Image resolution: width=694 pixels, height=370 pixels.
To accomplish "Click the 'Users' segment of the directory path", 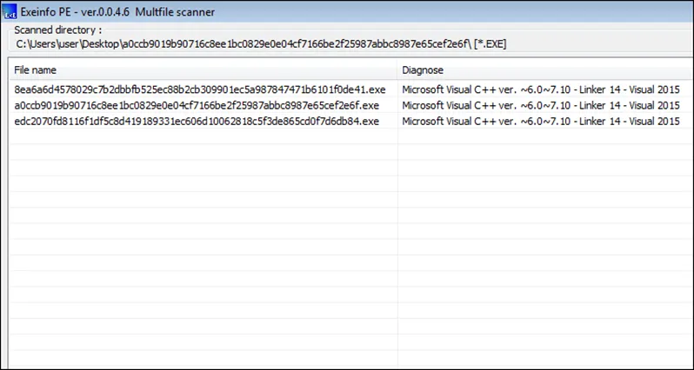I will click(x=41, y=44).
